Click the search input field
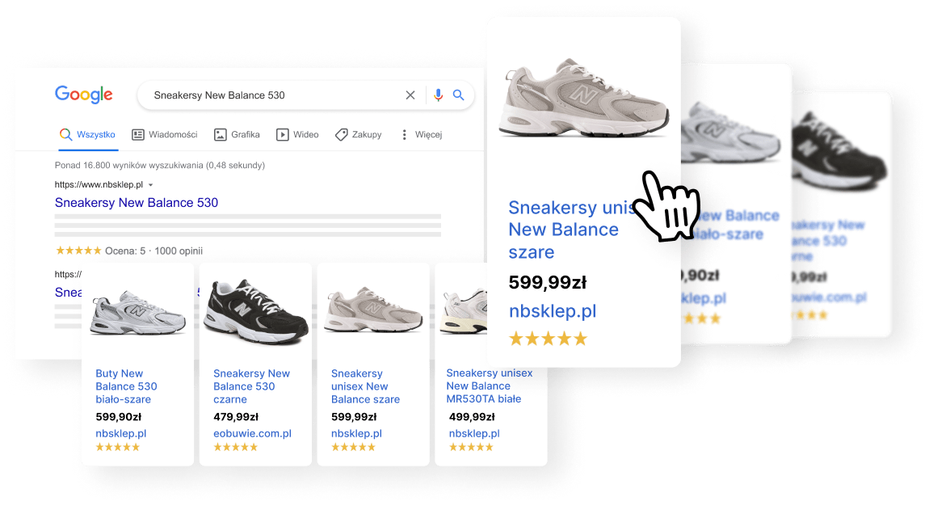Screen dimensions: 929x506 (x=275, y=95)
